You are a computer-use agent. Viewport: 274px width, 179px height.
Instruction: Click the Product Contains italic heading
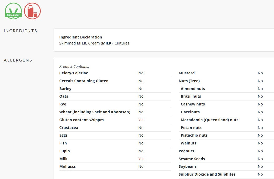click(x=74, y=66)
